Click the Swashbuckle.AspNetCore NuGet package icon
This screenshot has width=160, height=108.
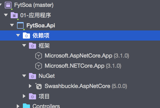tap(39, 86)
